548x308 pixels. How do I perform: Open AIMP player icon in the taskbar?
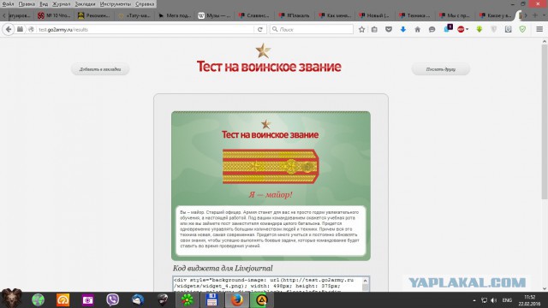tap(261, 300)
